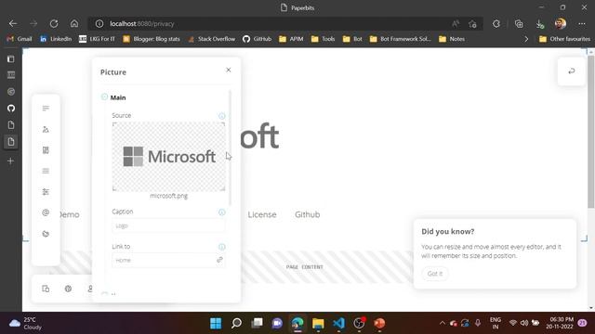Open Windows Start menu
The height and width of the screenshot is (334, 595).
pyautogui.click(x=216, y=323)
